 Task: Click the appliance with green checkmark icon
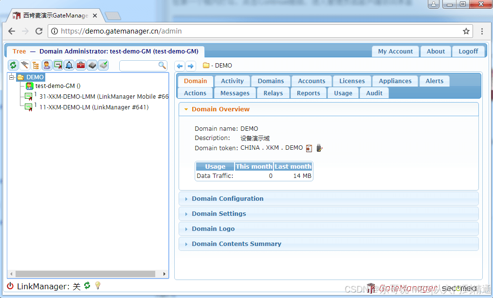pos(104,65)
